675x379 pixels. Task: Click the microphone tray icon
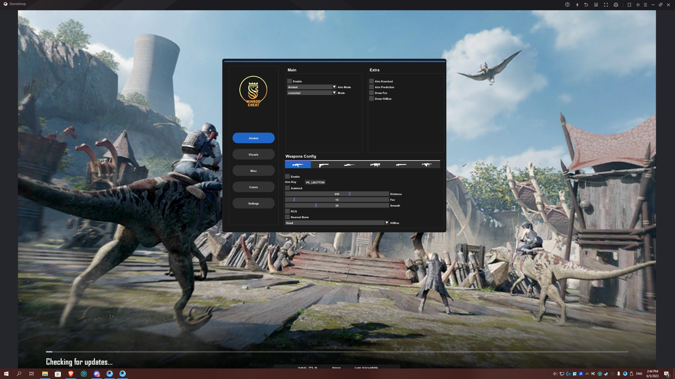pyautogui.click(x=619, y=374)
